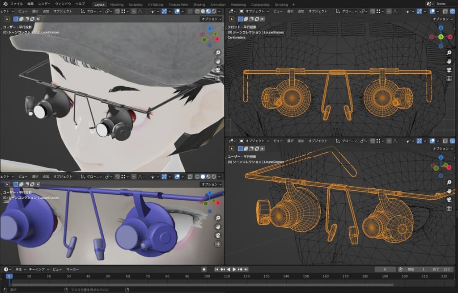This screenshot has width=458, height=293.
Task: Switch the bottom-left viewport to orthographic grid view
Action: pyautogui.click(x=218, y=244)
